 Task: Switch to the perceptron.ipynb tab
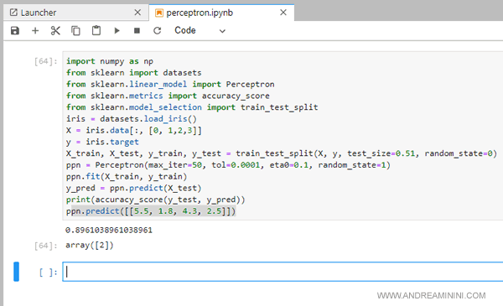(221, 13)
